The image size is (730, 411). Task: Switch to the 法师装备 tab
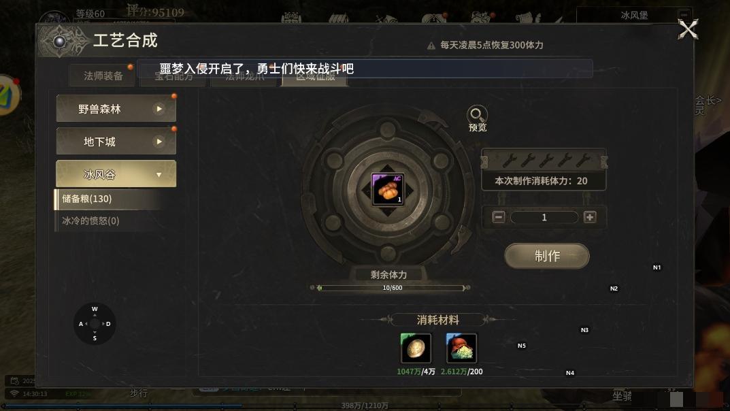coord(103,76)
